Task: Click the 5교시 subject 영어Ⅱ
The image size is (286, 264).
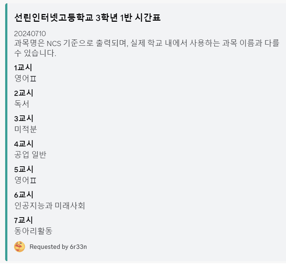Action: point(25,180)
